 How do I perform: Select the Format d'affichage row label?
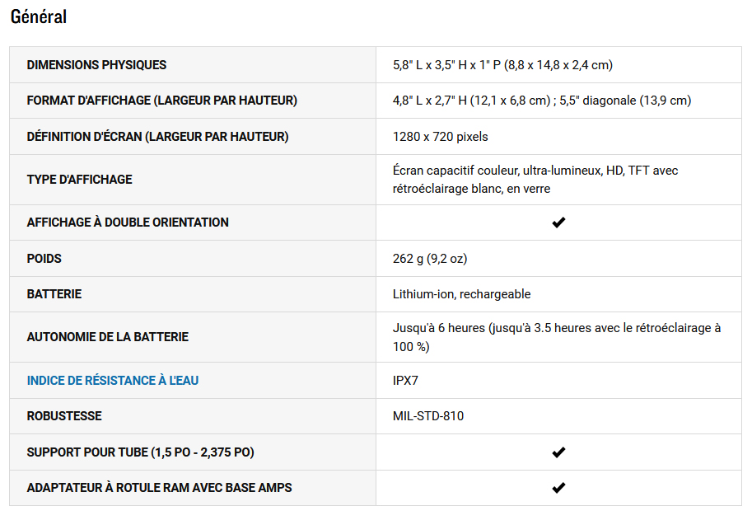(162, 101)
